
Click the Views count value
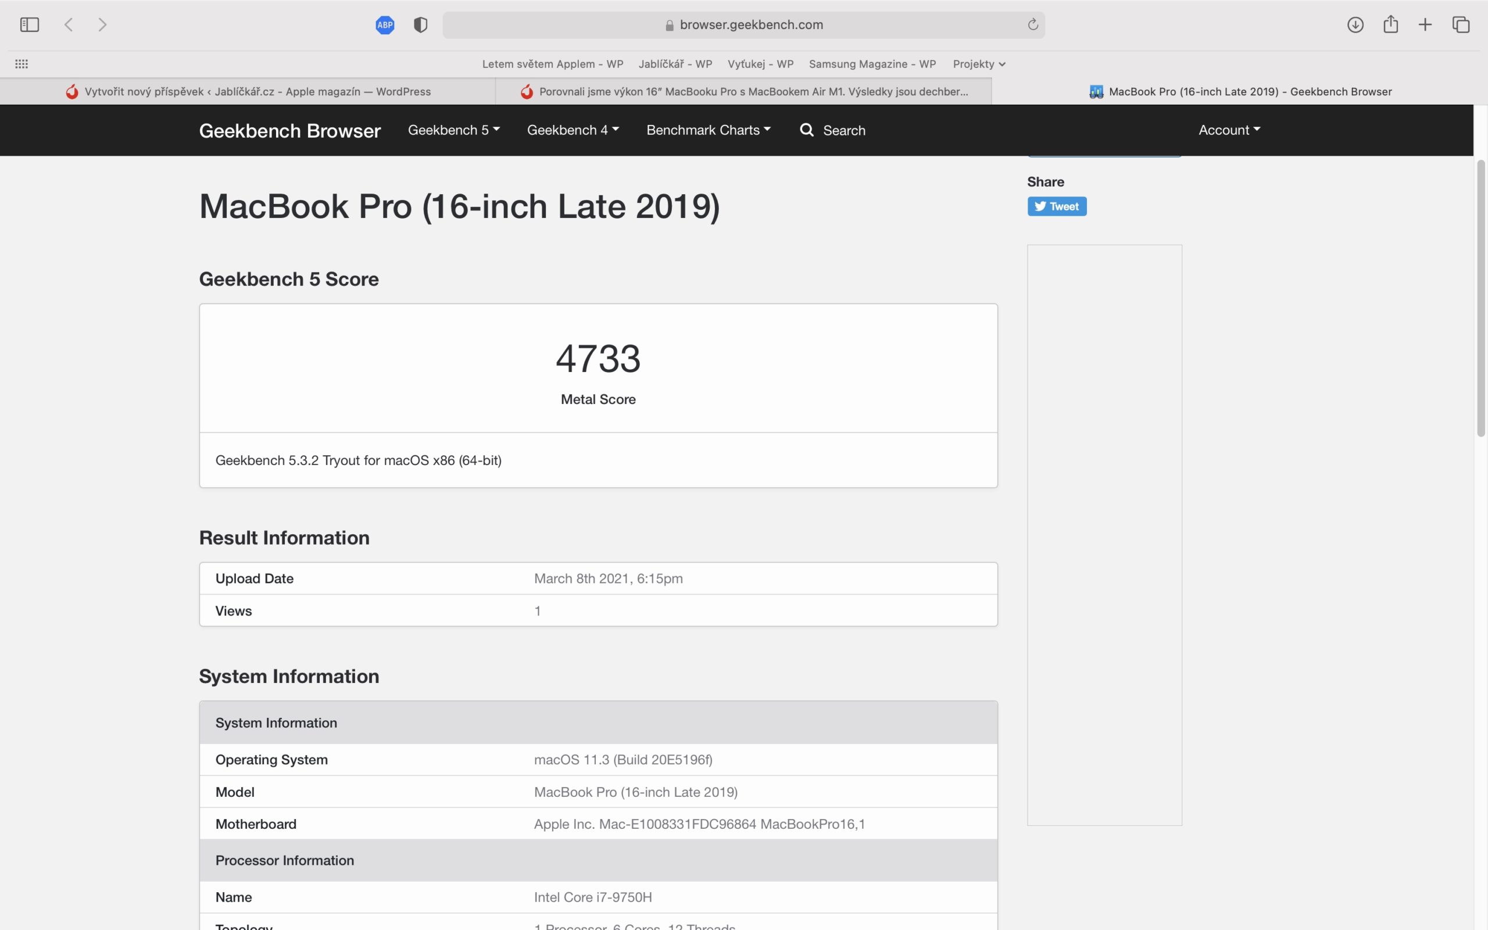[x=538, y=611]
